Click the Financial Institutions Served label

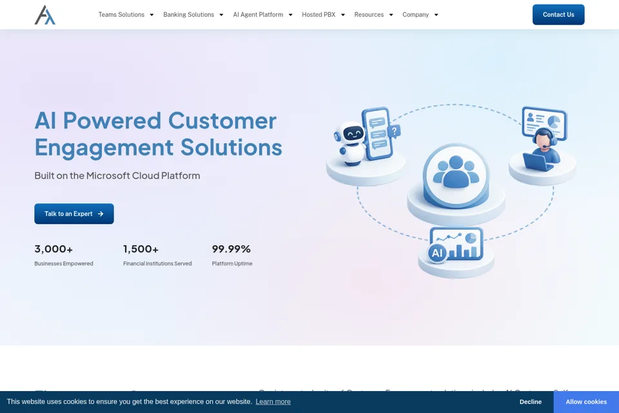157,263
